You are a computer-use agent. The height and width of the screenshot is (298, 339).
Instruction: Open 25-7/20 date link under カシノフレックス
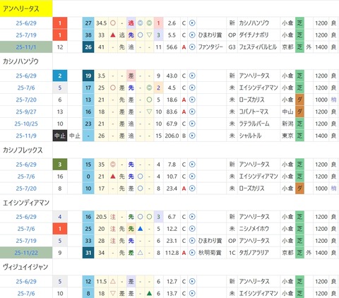pyautogui.click(x=26, y=189)
